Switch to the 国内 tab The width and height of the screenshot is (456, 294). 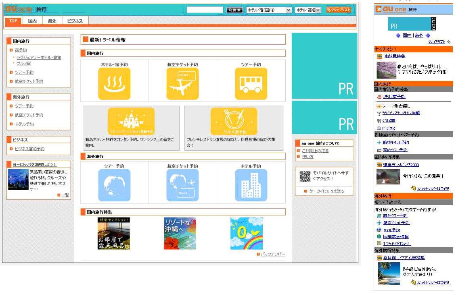point(33,21)
